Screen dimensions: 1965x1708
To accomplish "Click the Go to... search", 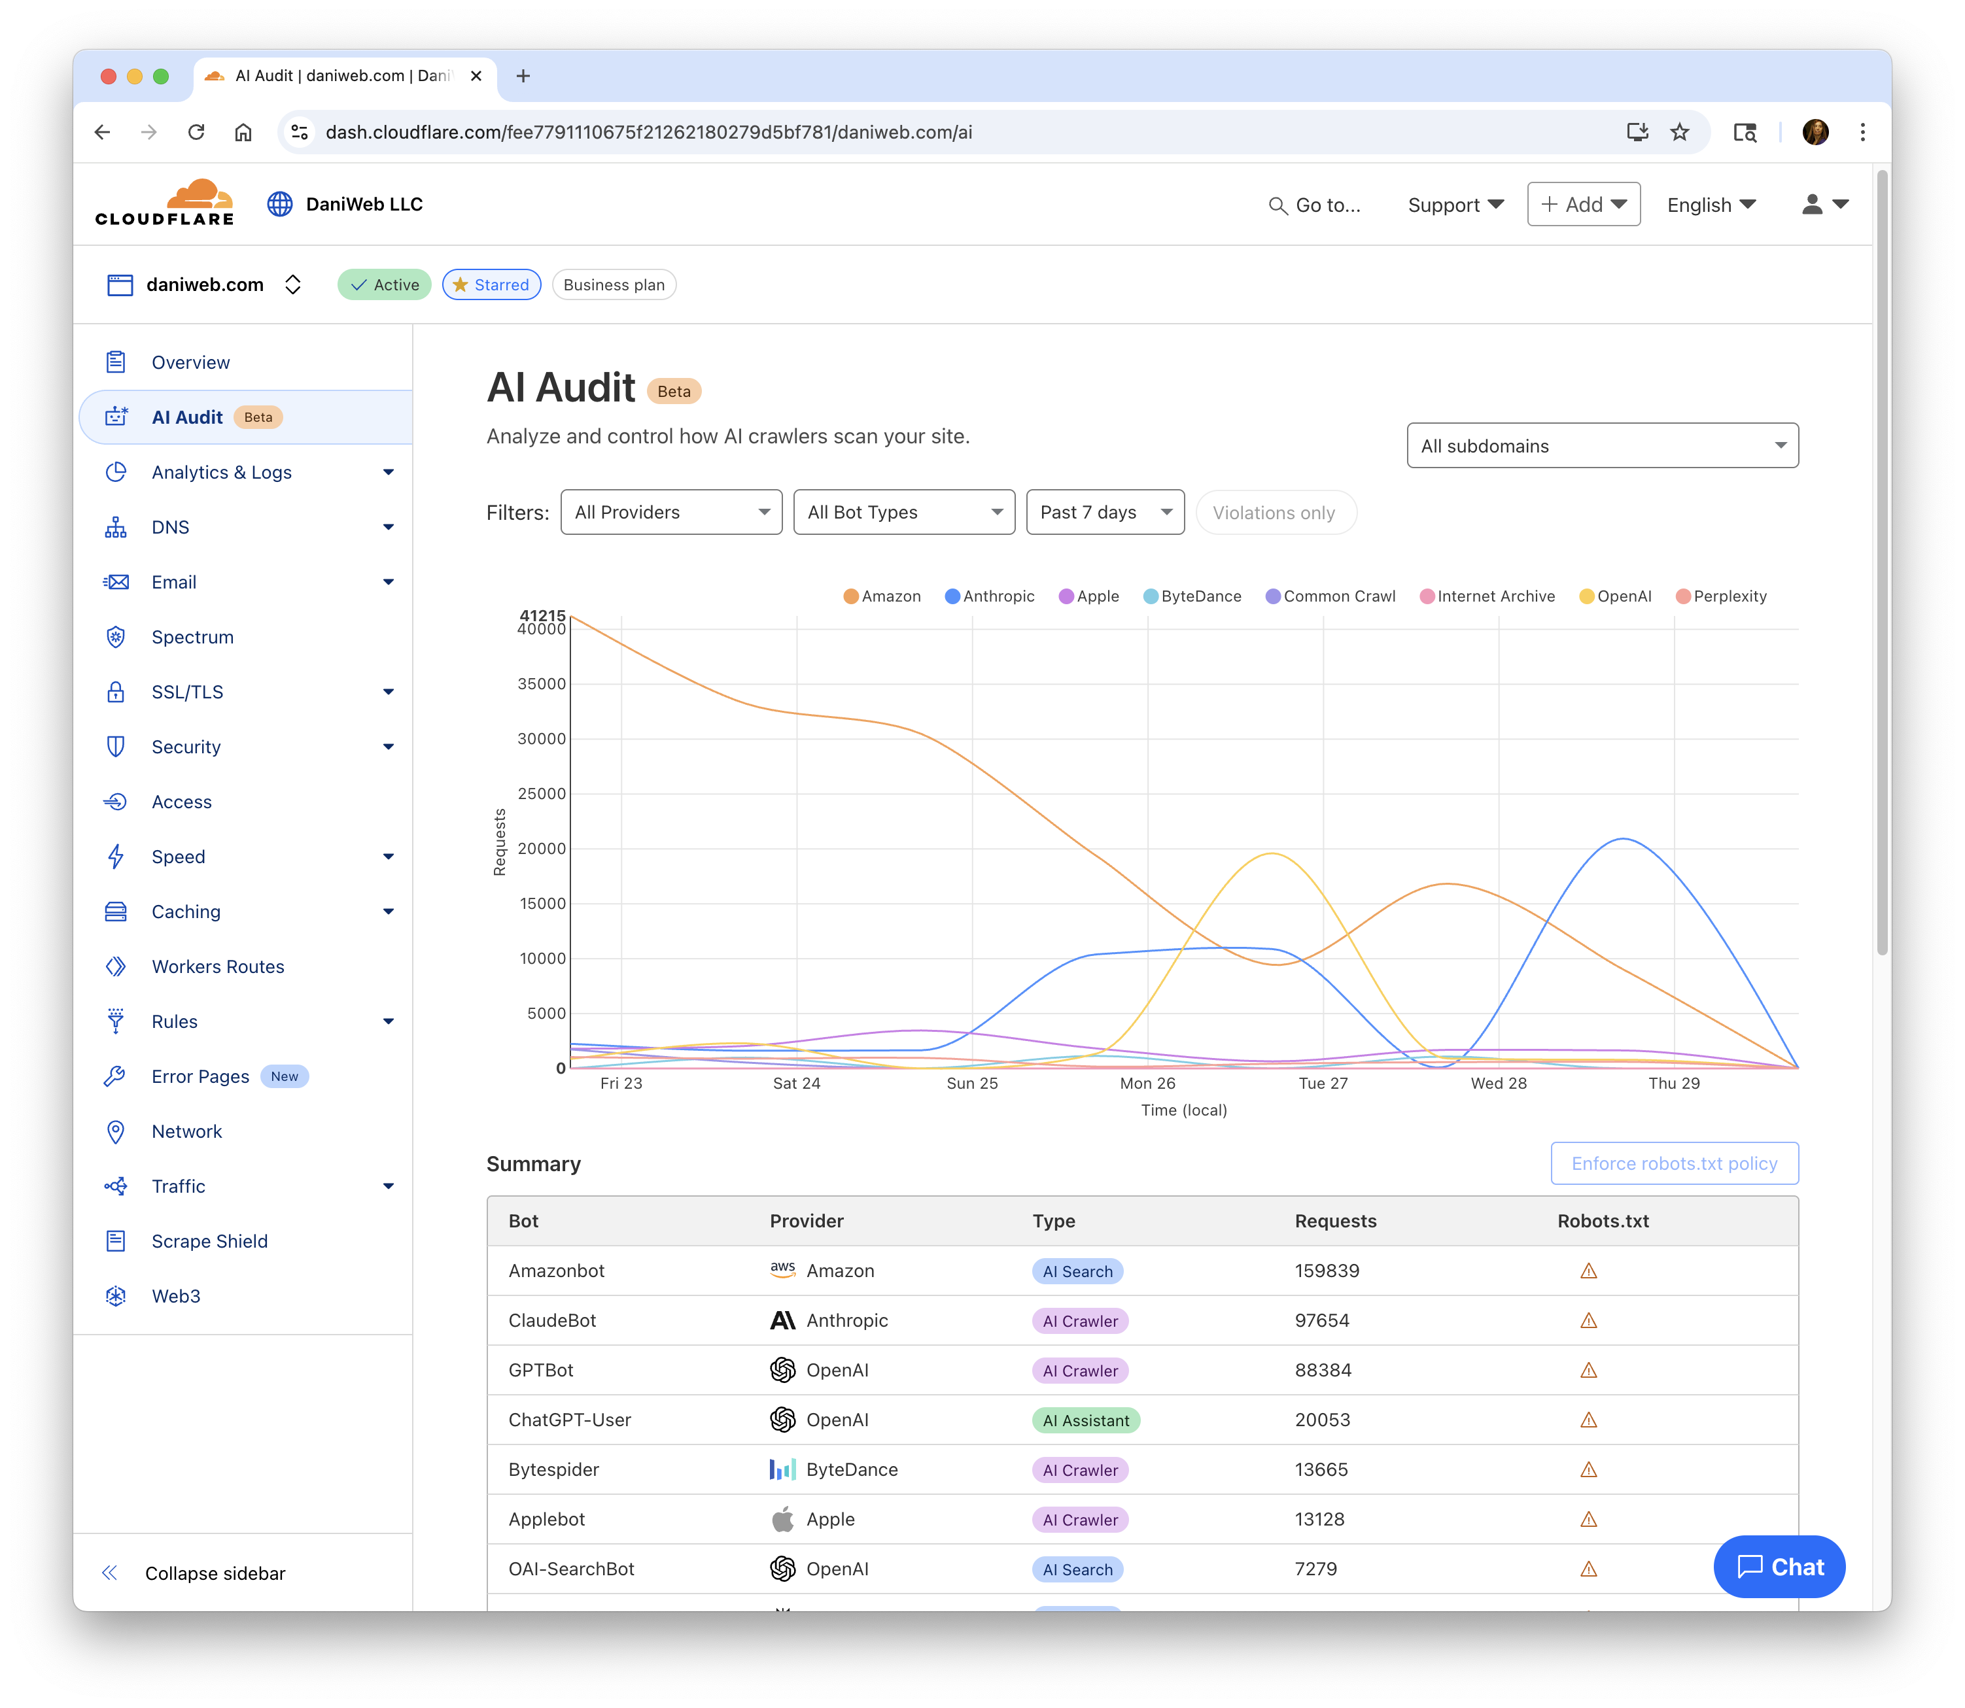I will click(1313, 205).
